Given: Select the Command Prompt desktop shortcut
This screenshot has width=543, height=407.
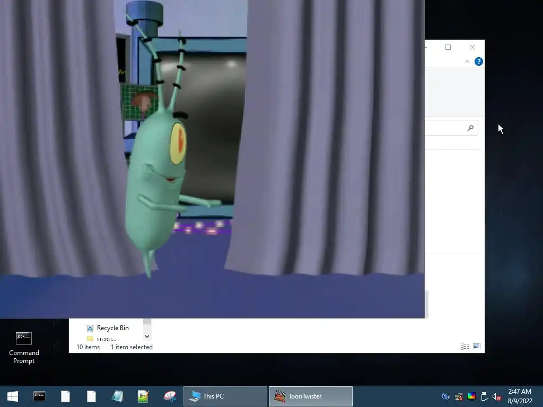Looking at the screenshot, I should pyautogui.click(x=24, y=348).
